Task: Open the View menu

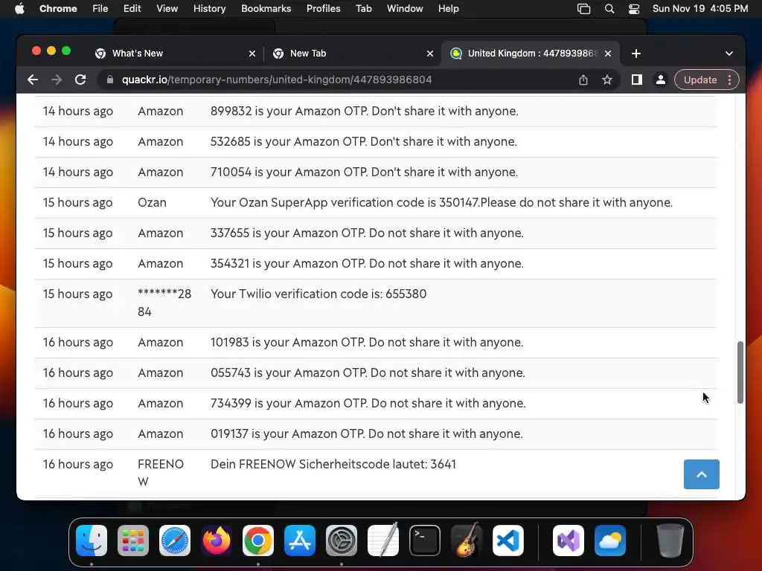Action: [x=167, y=9]
